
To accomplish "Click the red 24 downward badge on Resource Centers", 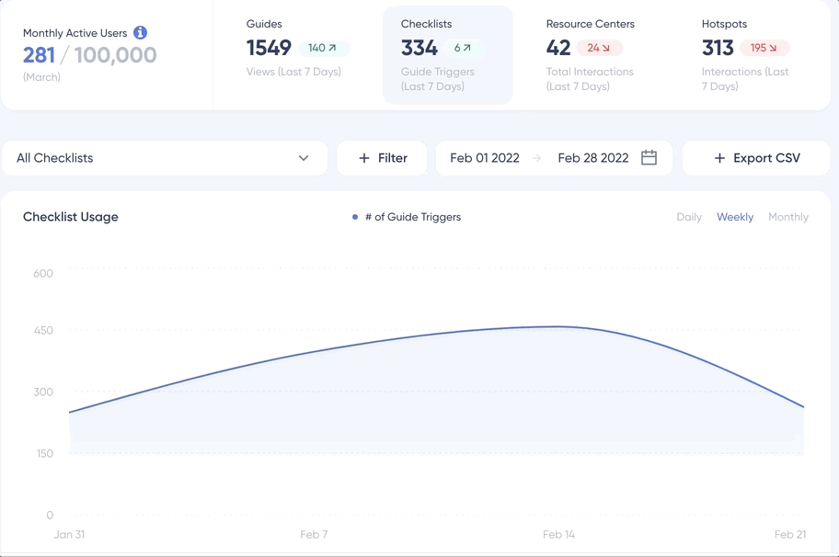I will (x=600, y=47).
